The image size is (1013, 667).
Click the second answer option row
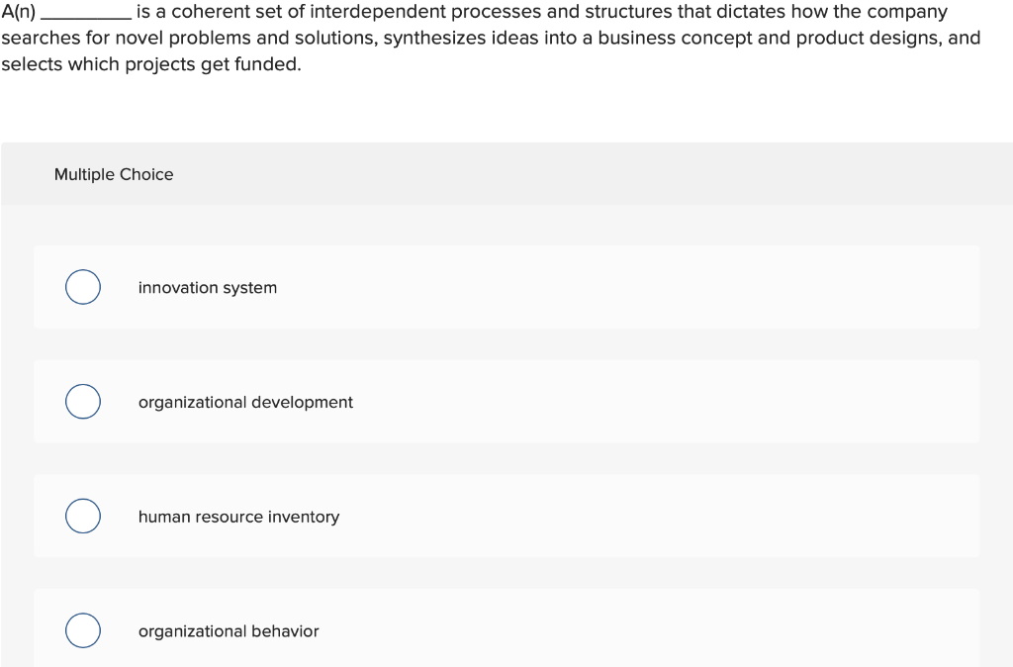tap(506, 402)
